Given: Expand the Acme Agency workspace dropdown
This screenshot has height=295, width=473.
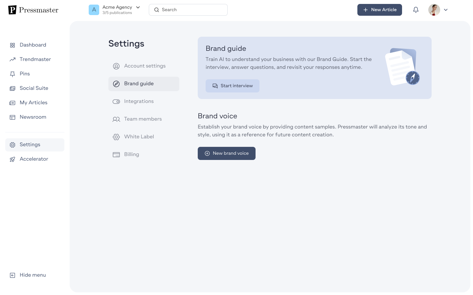Looking at the screenshot, I should pyautogui.click(x=138, y=7).
